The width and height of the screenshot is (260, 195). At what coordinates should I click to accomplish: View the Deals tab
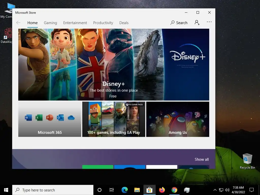pos(124,23)
